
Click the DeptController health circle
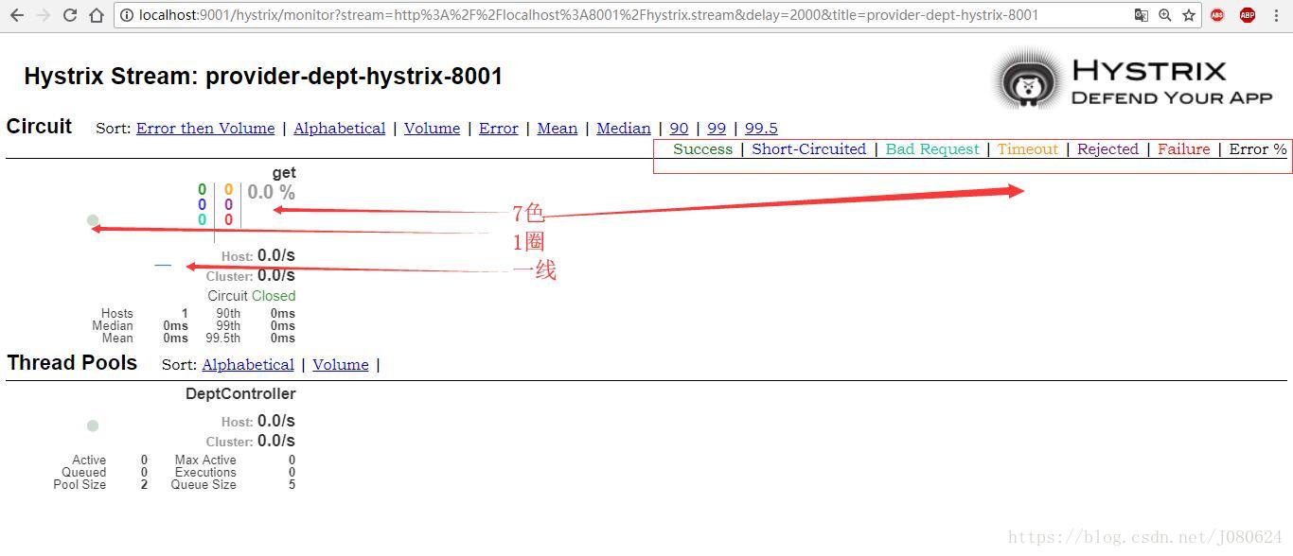(x=93, y=426)
